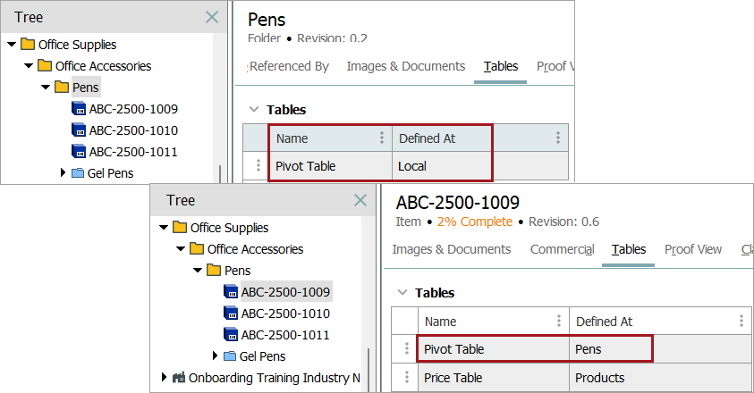Click ABC-2500-1011 item icon in lower tree
Screen dimensions: 754x393
point(231,334)
